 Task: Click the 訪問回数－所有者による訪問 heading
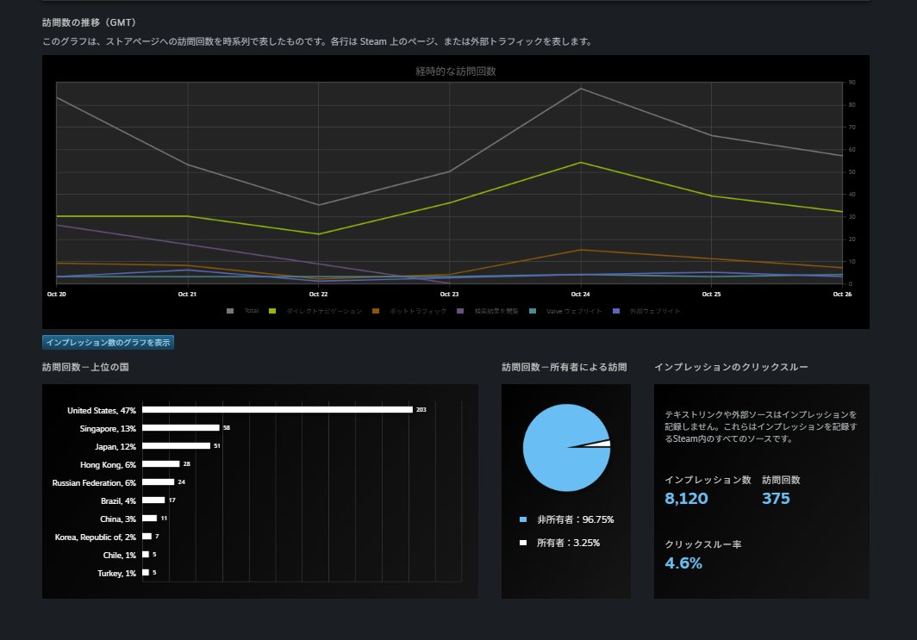coord(565,367)
